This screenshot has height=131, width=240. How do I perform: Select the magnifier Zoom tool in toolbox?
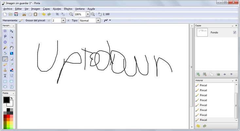coord(11,42)
